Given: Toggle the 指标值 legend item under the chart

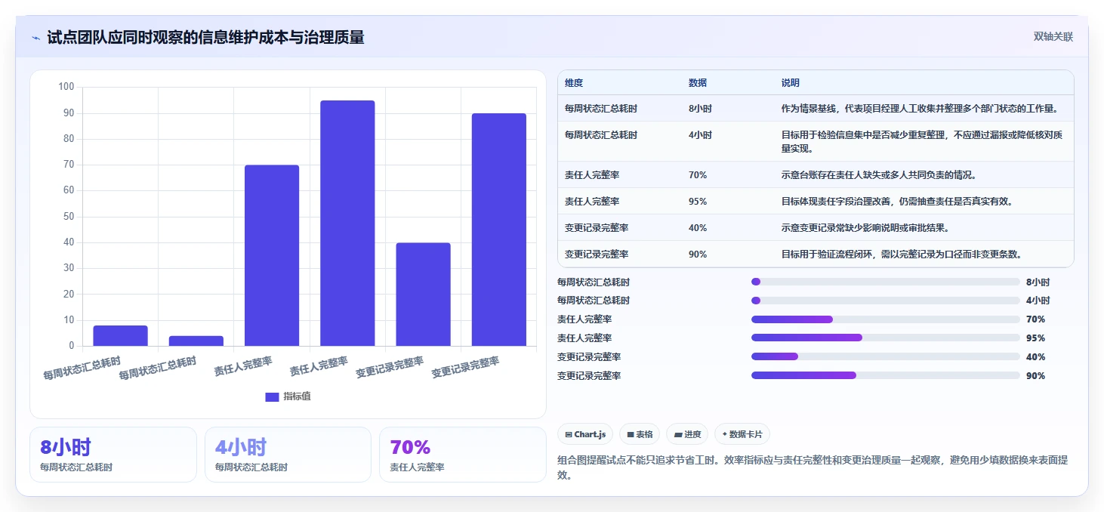Looking at the screenshot, I should point(288,396).
